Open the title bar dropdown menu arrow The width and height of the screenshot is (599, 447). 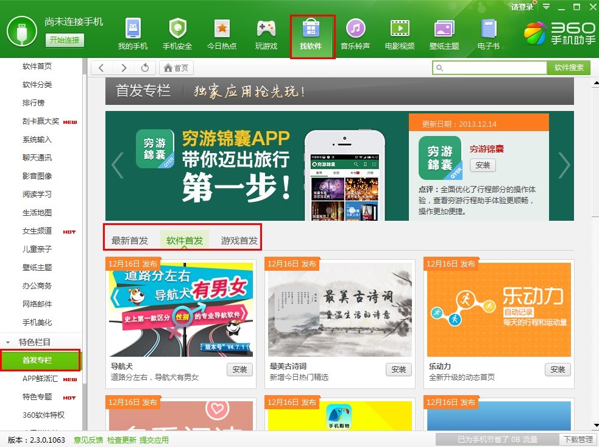pos(547,7)
